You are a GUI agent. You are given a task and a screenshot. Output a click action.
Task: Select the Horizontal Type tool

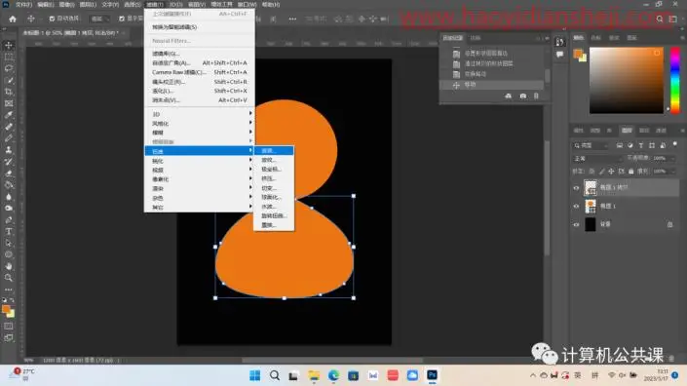[9, 231]
